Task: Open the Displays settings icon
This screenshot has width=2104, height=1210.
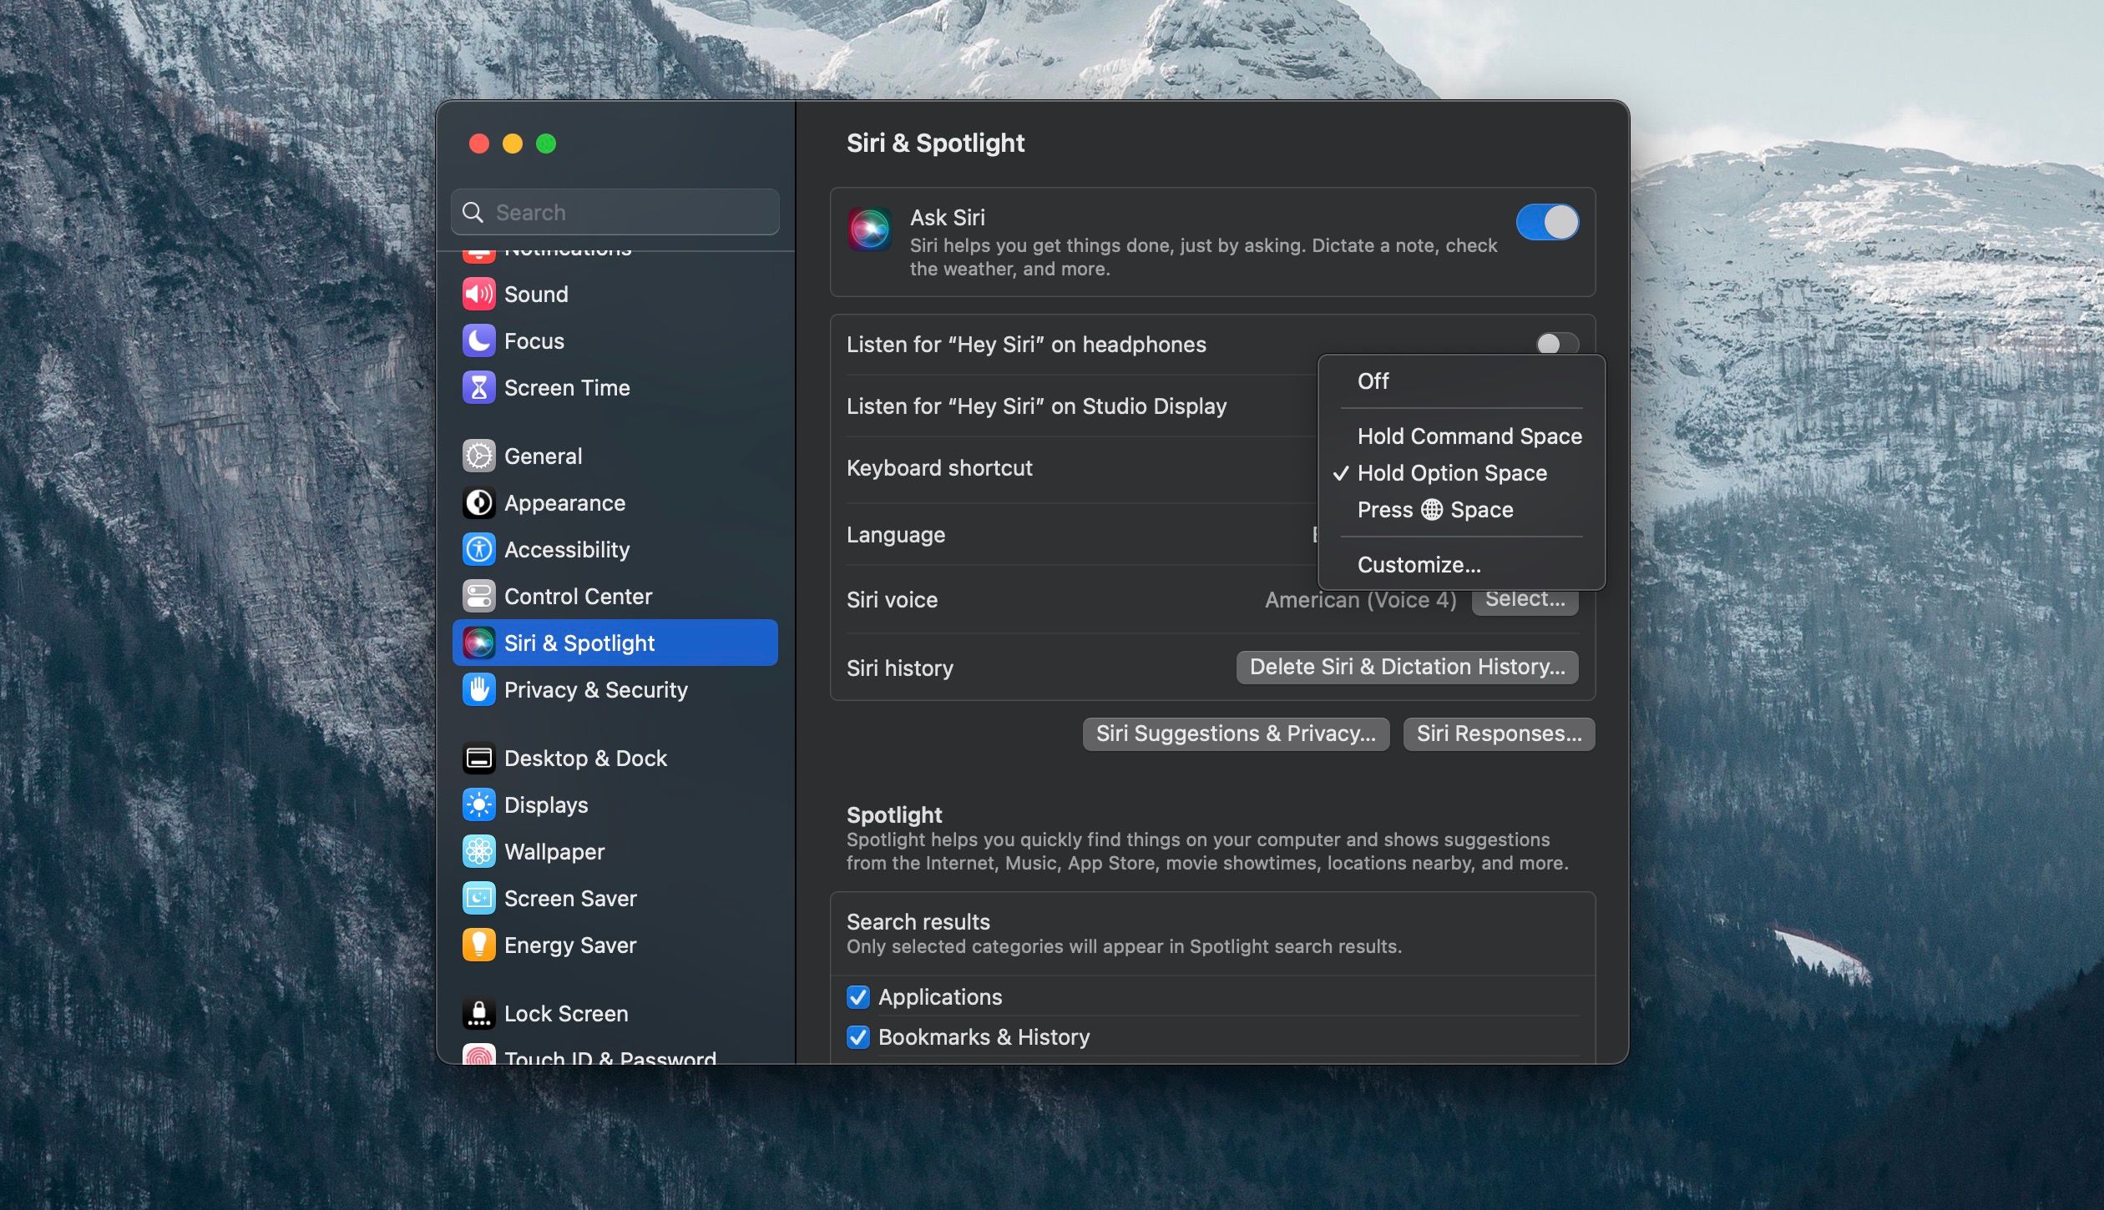Action: tap(479, 804)
